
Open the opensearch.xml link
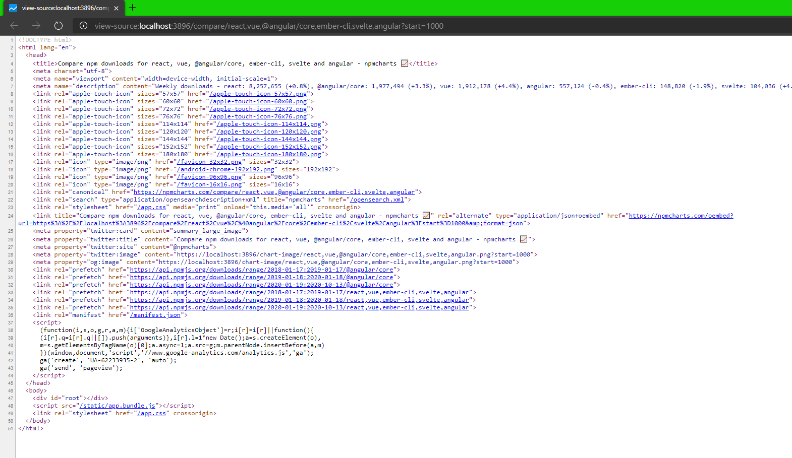377,200
